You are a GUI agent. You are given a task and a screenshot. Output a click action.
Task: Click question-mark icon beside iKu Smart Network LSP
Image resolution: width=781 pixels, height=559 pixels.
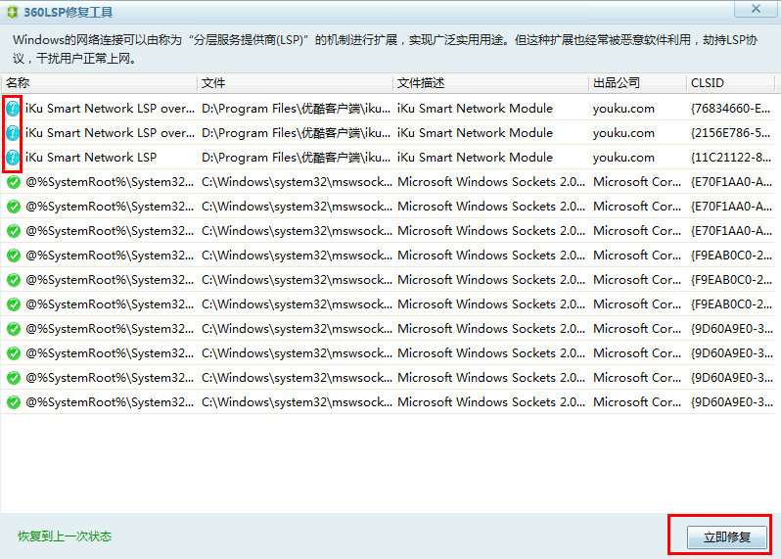point(13,158)
